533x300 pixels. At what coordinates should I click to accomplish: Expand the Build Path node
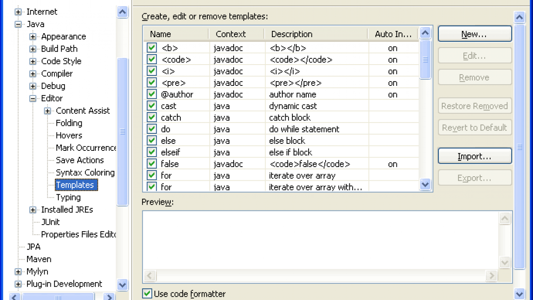[x=33, y=49]
